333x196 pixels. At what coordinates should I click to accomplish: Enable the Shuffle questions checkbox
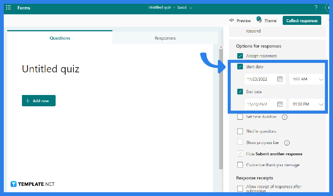240,132
